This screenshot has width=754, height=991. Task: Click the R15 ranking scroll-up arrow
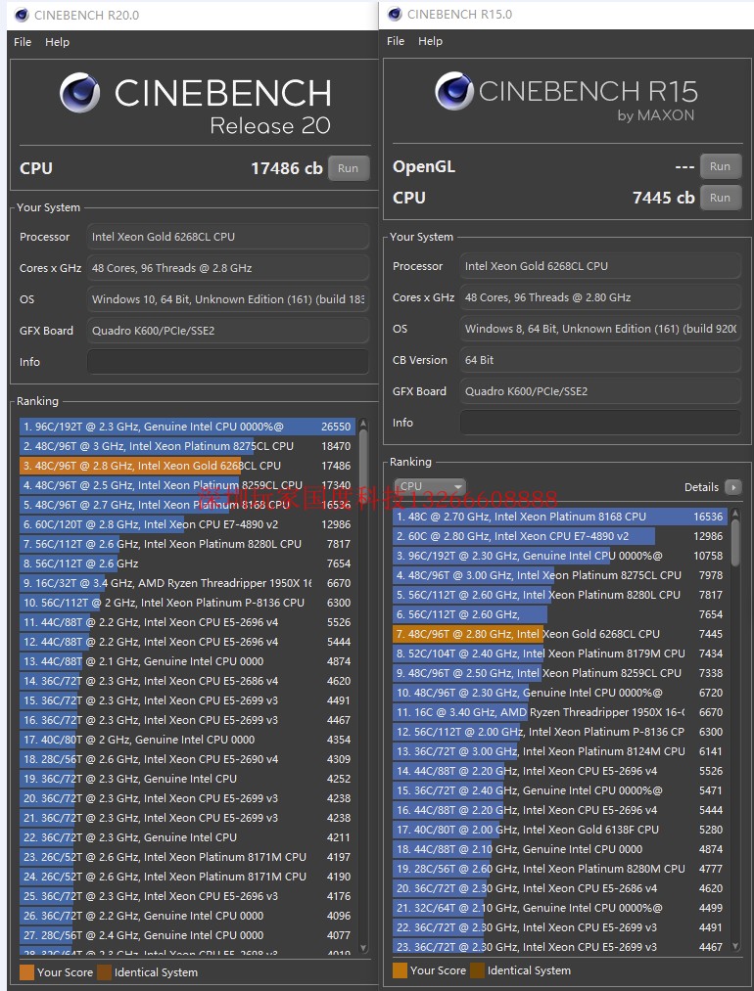click(736, 514)
